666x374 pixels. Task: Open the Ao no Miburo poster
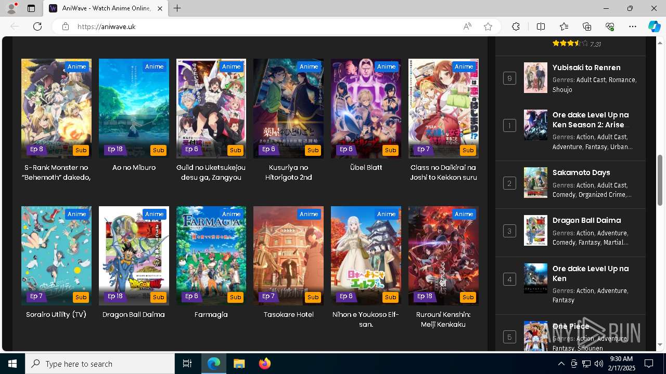point(134,108)
